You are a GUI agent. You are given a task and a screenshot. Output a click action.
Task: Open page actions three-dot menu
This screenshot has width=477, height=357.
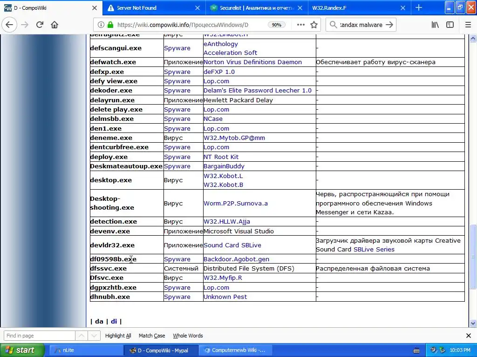coord(300,25)
